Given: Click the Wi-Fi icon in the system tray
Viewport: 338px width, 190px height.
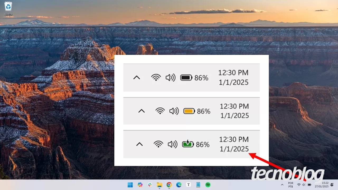Looking at the screenshot, I should click(x=299, y=185).
